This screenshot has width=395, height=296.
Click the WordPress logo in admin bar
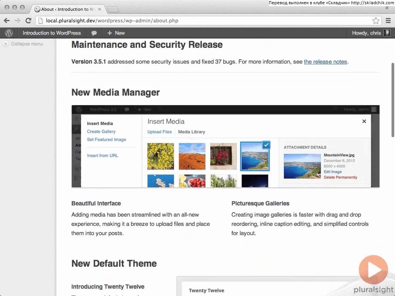[x=9, y=33]
